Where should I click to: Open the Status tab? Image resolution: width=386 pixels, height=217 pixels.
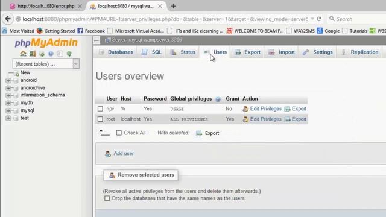[183, 52]
